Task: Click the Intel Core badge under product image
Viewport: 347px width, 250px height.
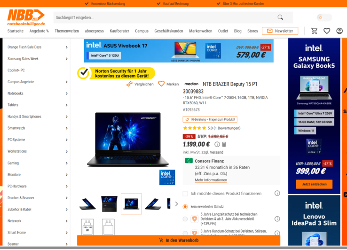Action: 167,177
